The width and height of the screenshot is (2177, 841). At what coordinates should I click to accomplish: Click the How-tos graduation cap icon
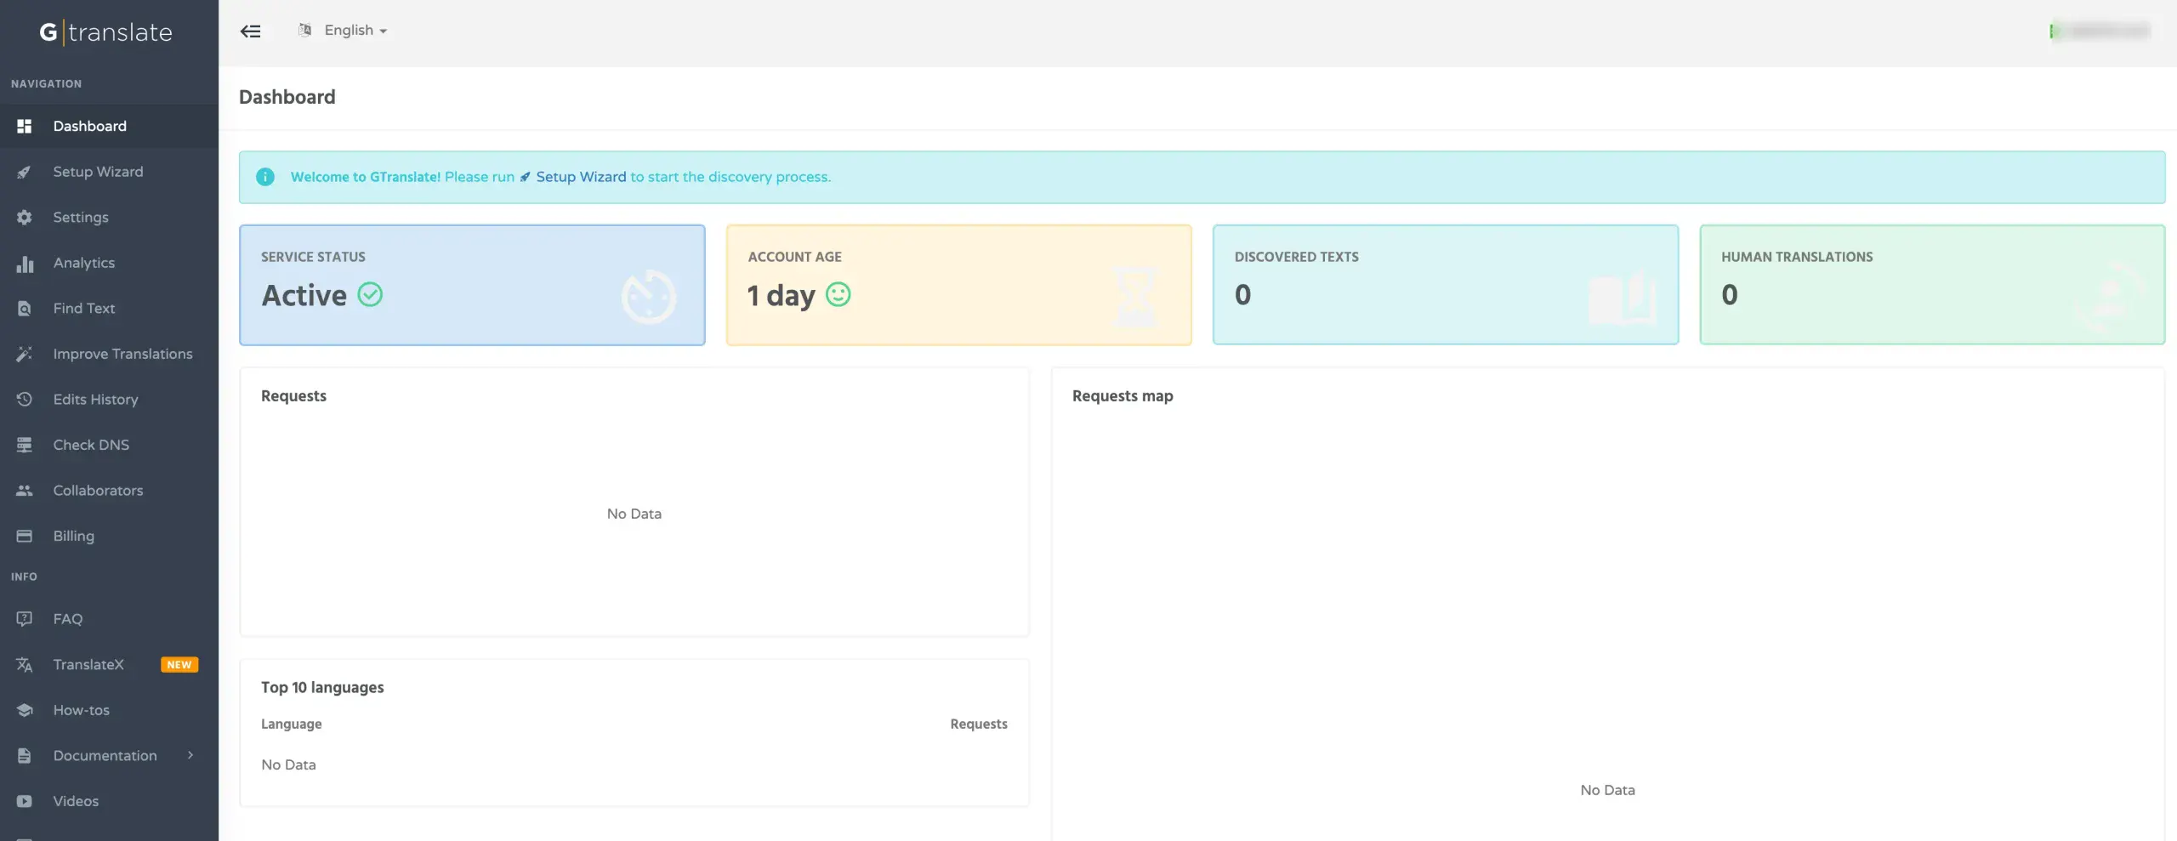tap(24, 710)
